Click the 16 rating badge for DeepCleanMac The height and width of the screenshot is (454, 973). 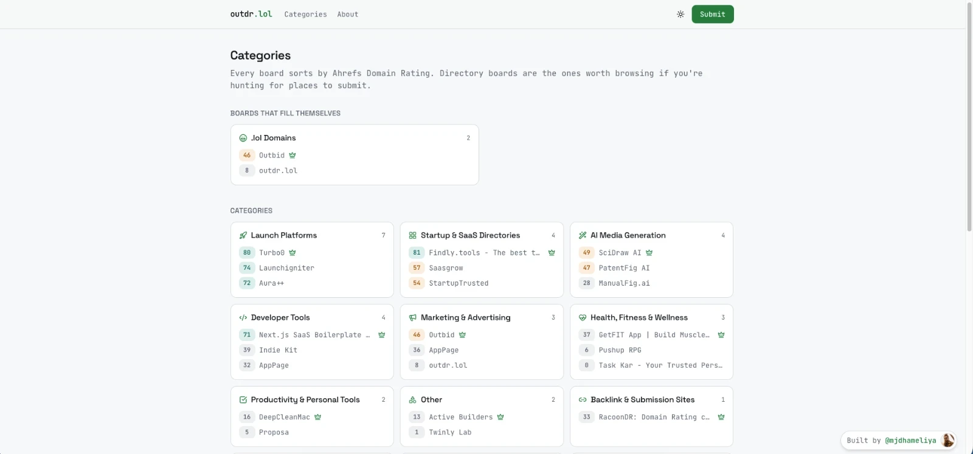[x=247, y=417]
